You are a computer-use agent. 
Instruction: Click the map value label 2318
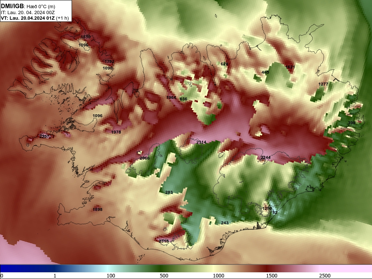164,241
